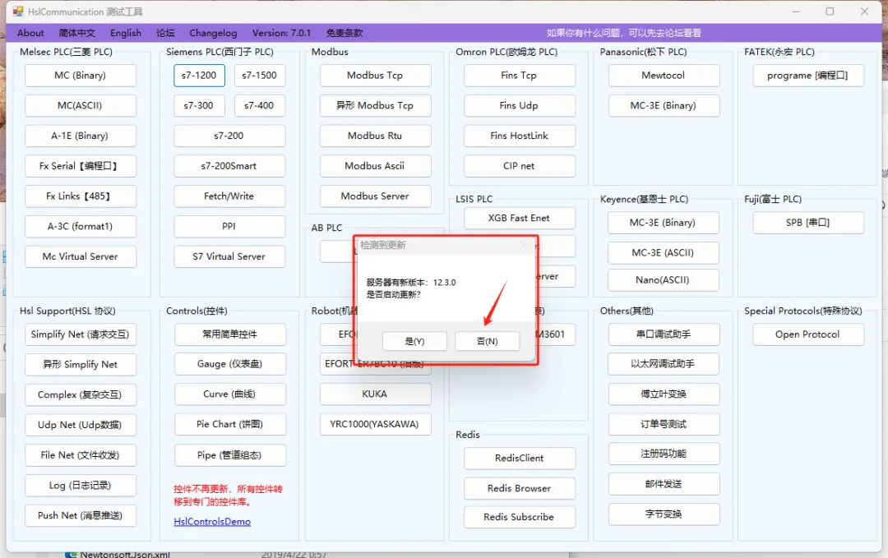Click 是(Y) to start update
The width and height of the screenshot is (888, 558).
coord(414,341)
